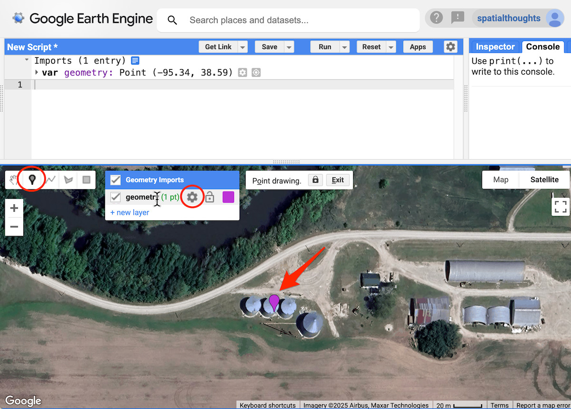Screen dimensions: 571x409
Task: Select the pan hand tool
Action: point(13,180)
